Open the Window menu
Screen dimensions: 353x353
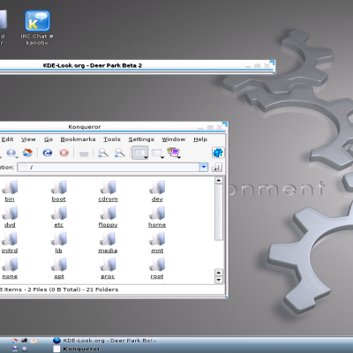tap(174, 139)
